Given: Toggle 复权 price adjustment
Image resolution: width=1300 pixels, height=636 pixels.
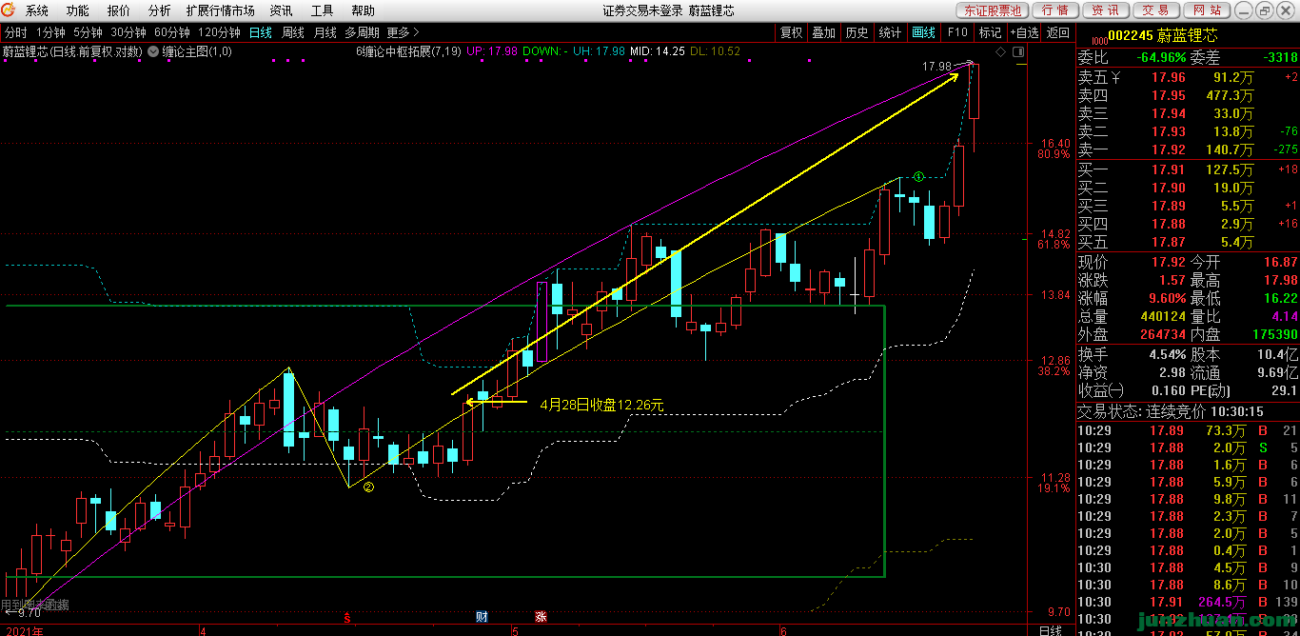Looking at the screenshot, I should [x=791, y=32].
